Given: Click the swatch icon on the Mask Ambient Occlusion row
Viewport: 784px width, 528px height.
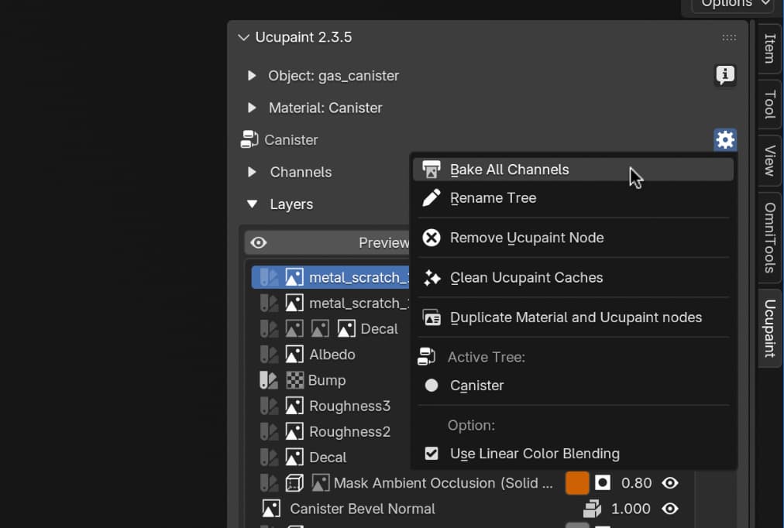Looking at the screenshot, I should pyautogui.click(x=269, y=483).
